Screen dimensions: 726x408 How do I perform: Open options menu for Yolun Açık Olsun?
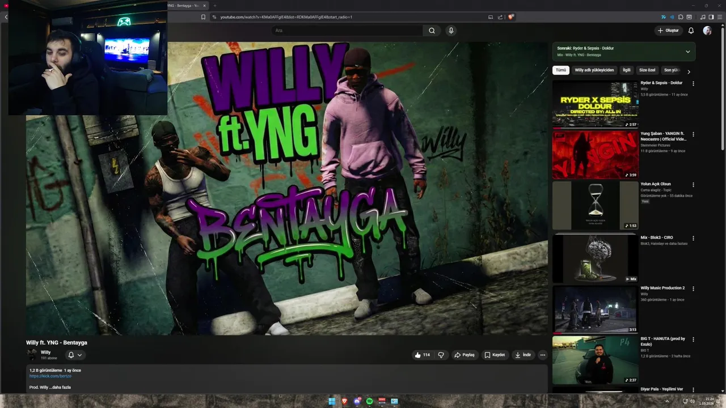[x=693, y=185]
